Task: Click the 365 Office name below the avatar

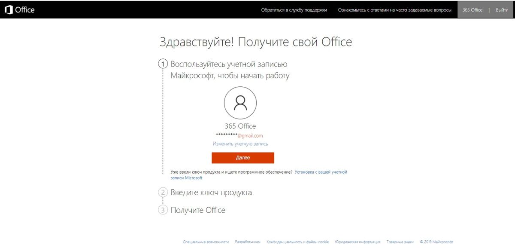Action: click(240, 126)
